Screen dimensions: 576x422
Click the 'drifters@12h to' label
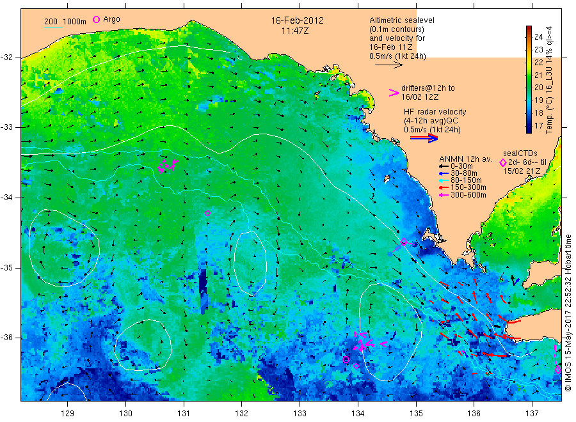(428, 88)
